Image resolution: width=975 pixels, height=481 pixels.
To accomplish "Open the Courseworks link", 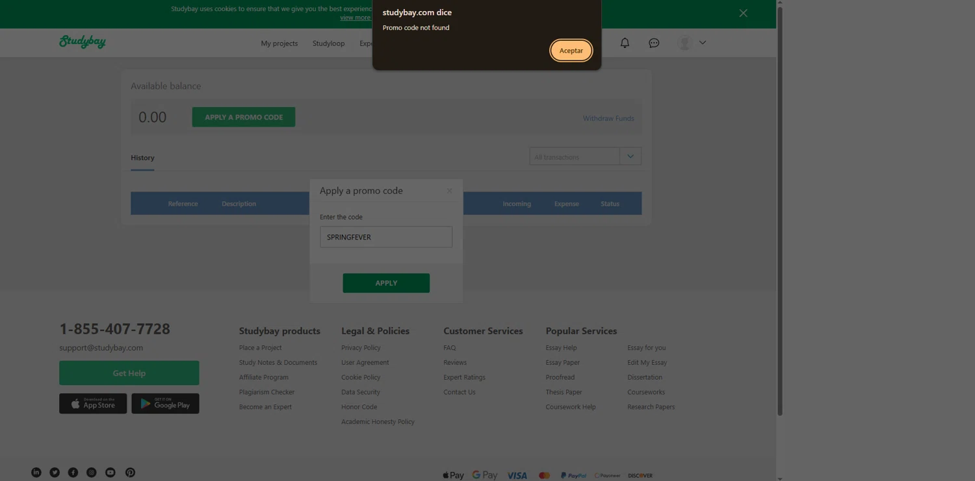I will 646,392.
